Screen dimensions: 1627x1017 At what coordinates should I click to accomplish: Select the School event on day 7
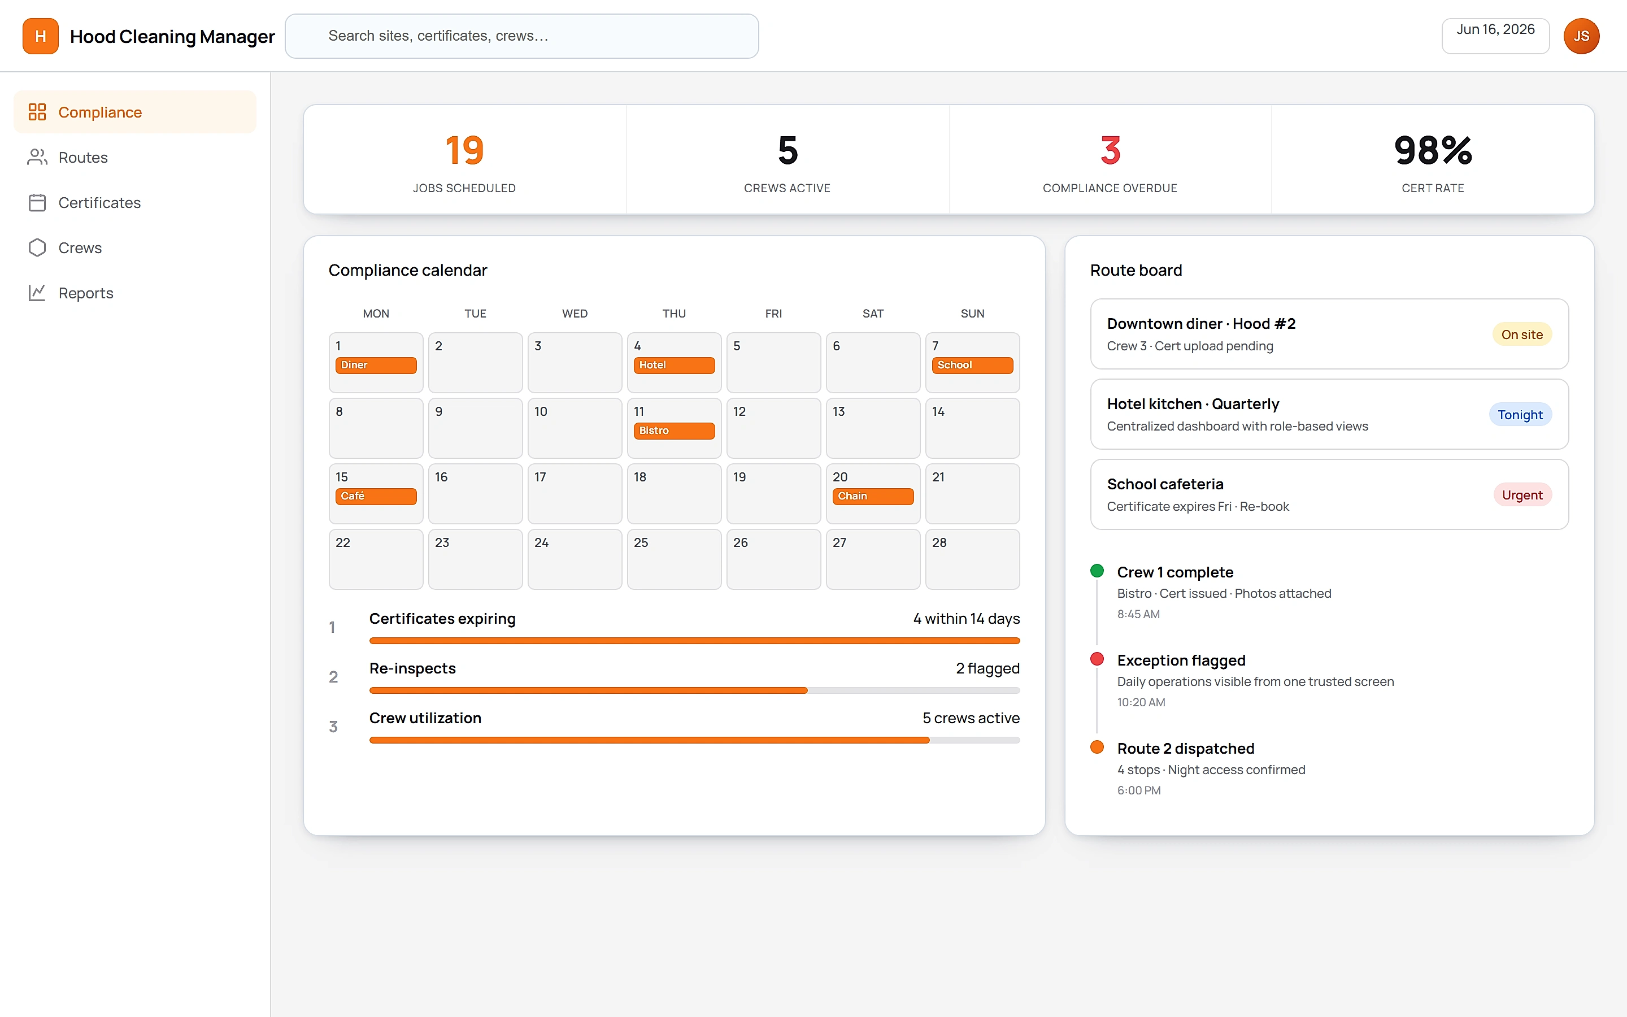tap(972, 365)
